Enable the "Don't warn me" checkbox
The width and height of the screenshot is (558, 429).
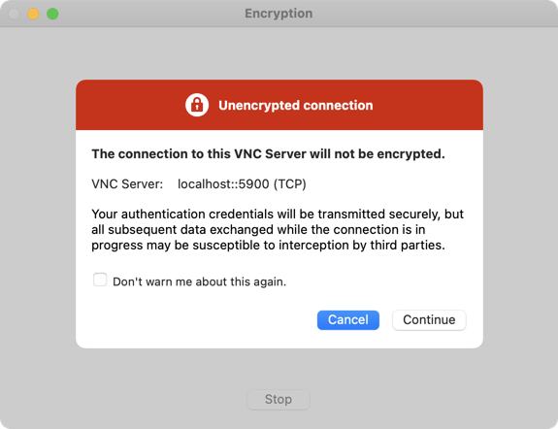pyautogui.click(x=100, y=280)
